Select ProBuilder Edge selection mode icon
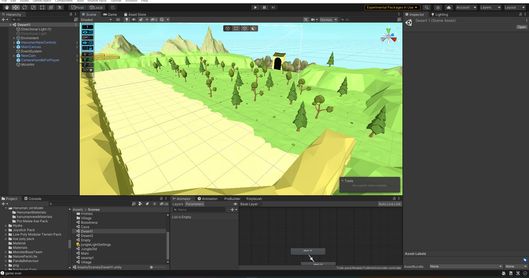This screenshot has height=278, width=529. point(245,28)
